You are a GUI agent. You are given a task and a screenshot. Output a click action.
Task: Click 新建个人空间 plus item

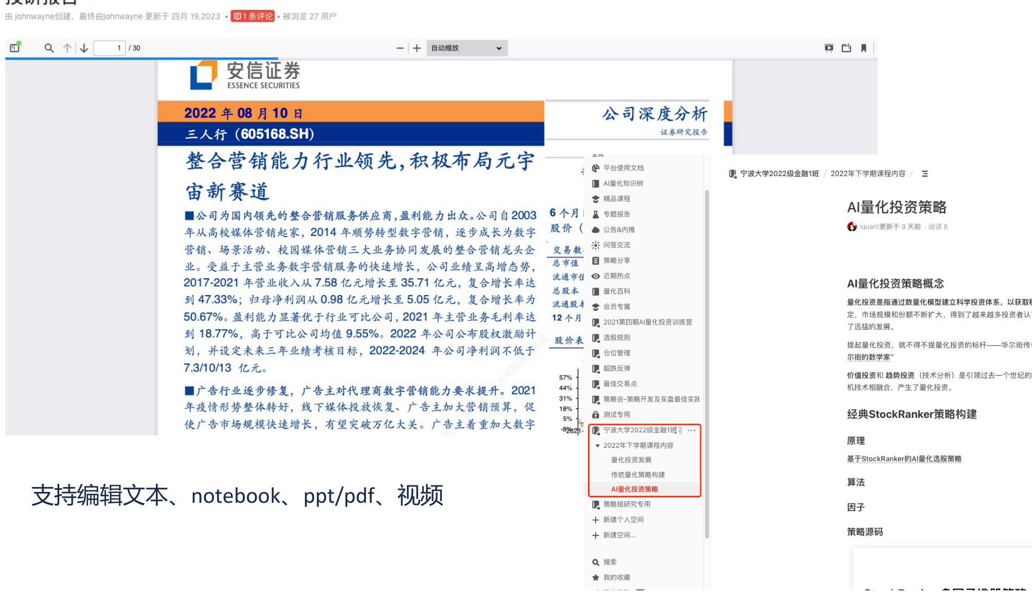click(x=623, y=520)
